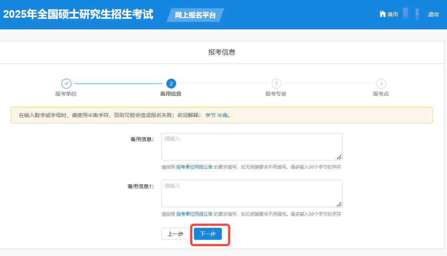Image resolution: width=447 pixels, height=256 pixels.
Task: Click resize handle of 备用信息1 text area
Action: coord(339,204)
